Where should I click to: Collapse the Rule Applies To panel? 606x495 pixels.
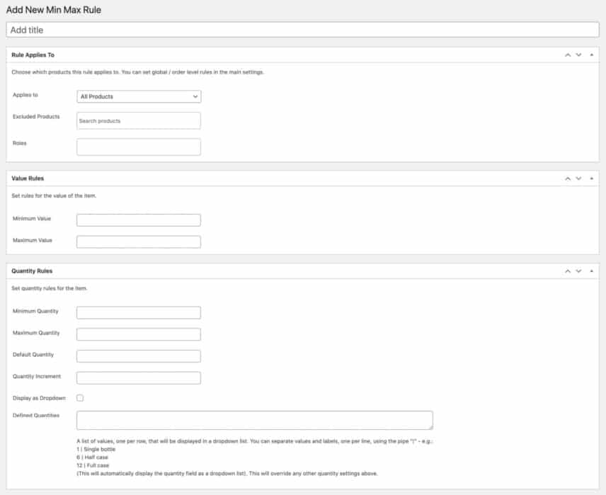coord(593,55)
